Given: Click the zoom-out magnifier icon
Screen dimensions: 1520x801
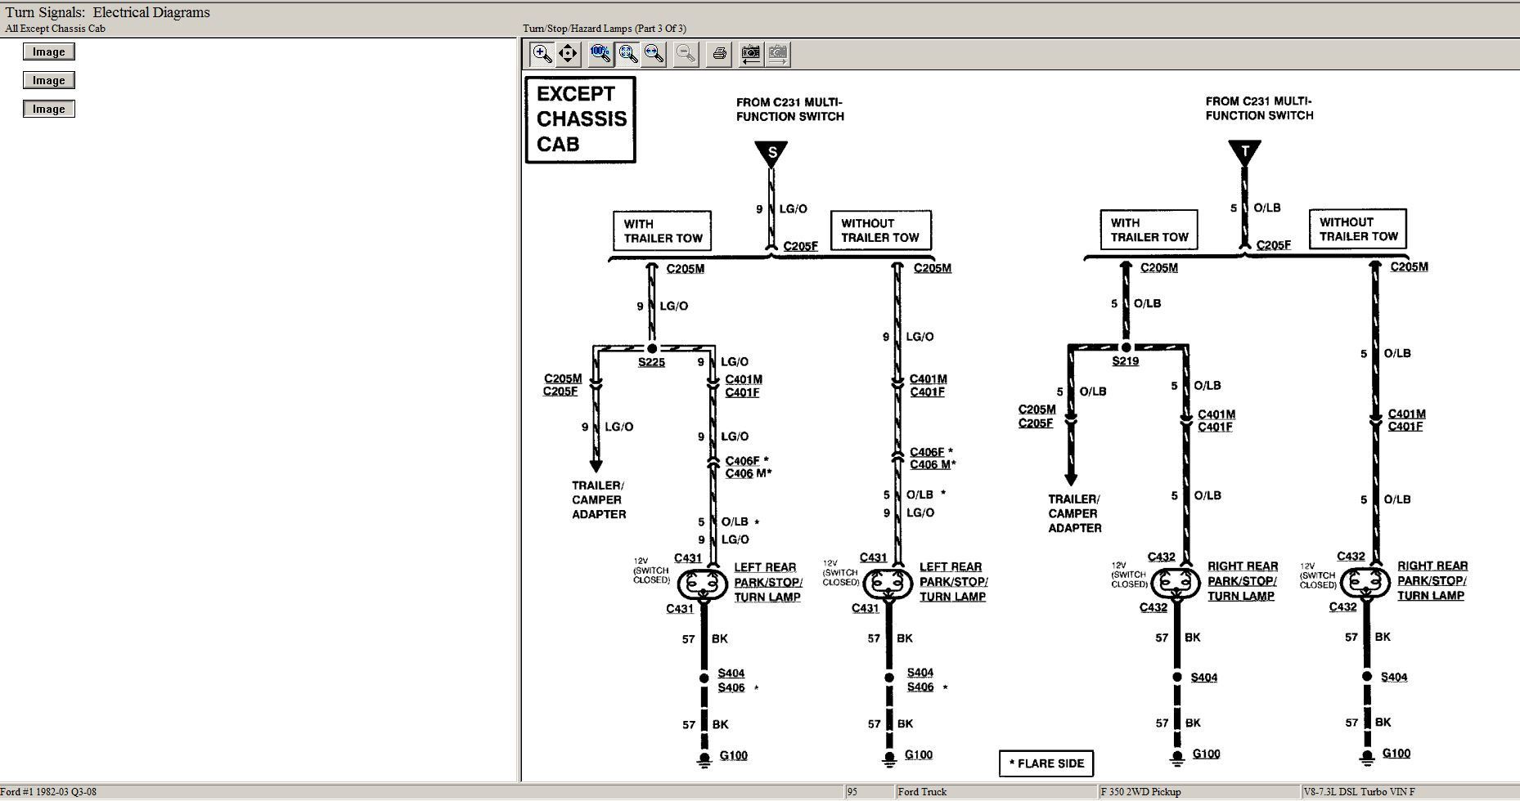Looking at the screenshot, I should (x=686, y=54).
